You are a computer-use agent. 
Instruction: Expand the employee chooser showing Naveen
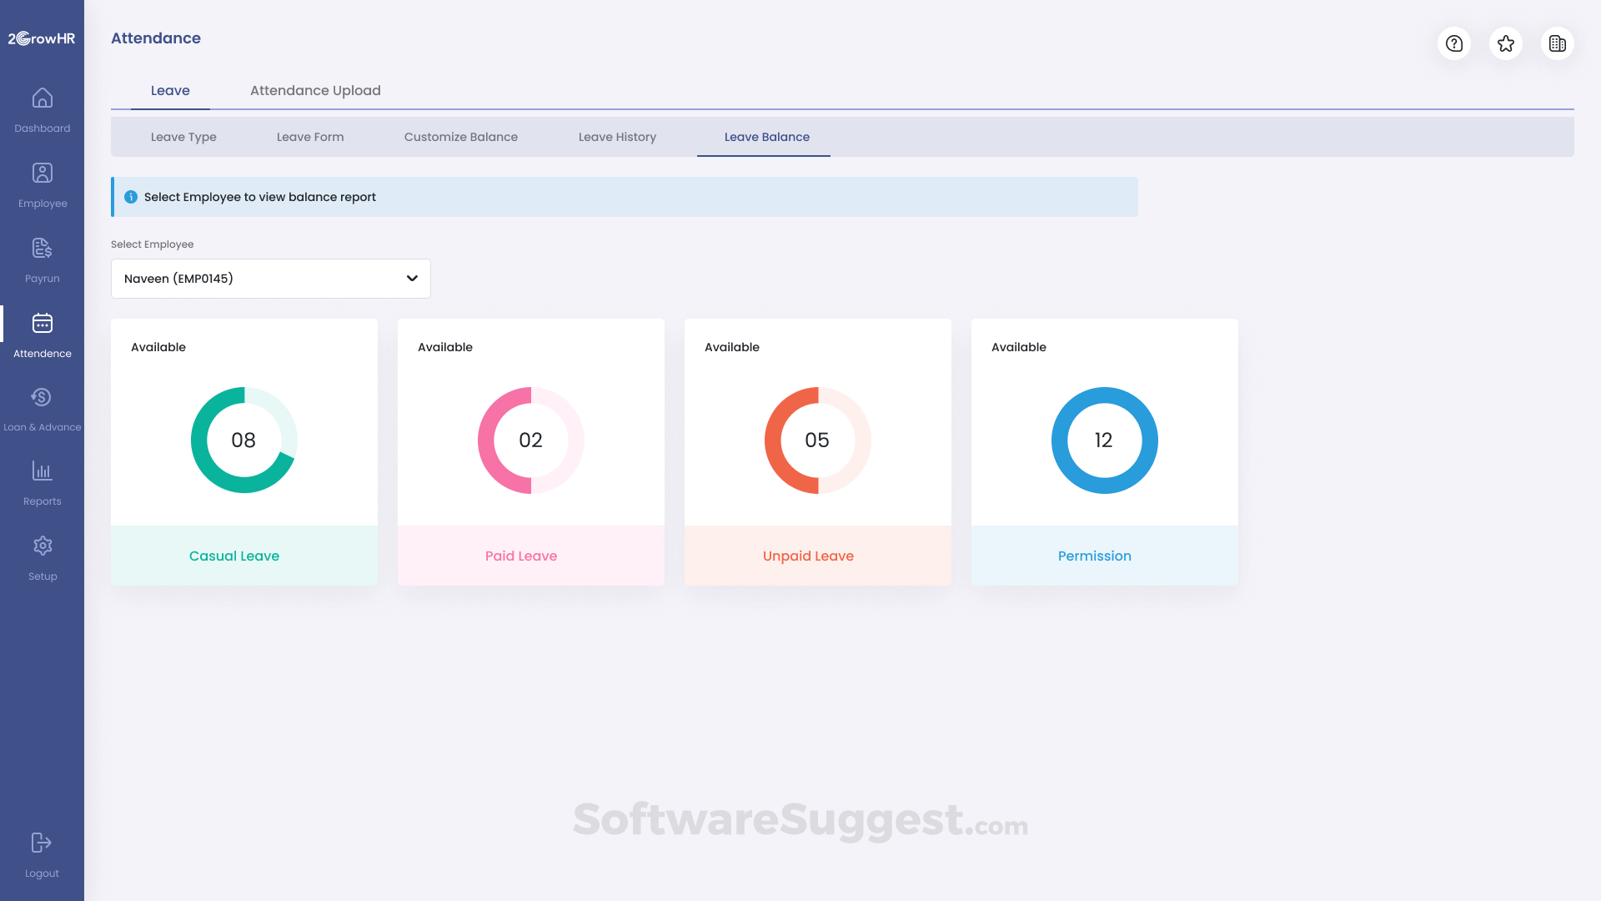click(270, 278)
